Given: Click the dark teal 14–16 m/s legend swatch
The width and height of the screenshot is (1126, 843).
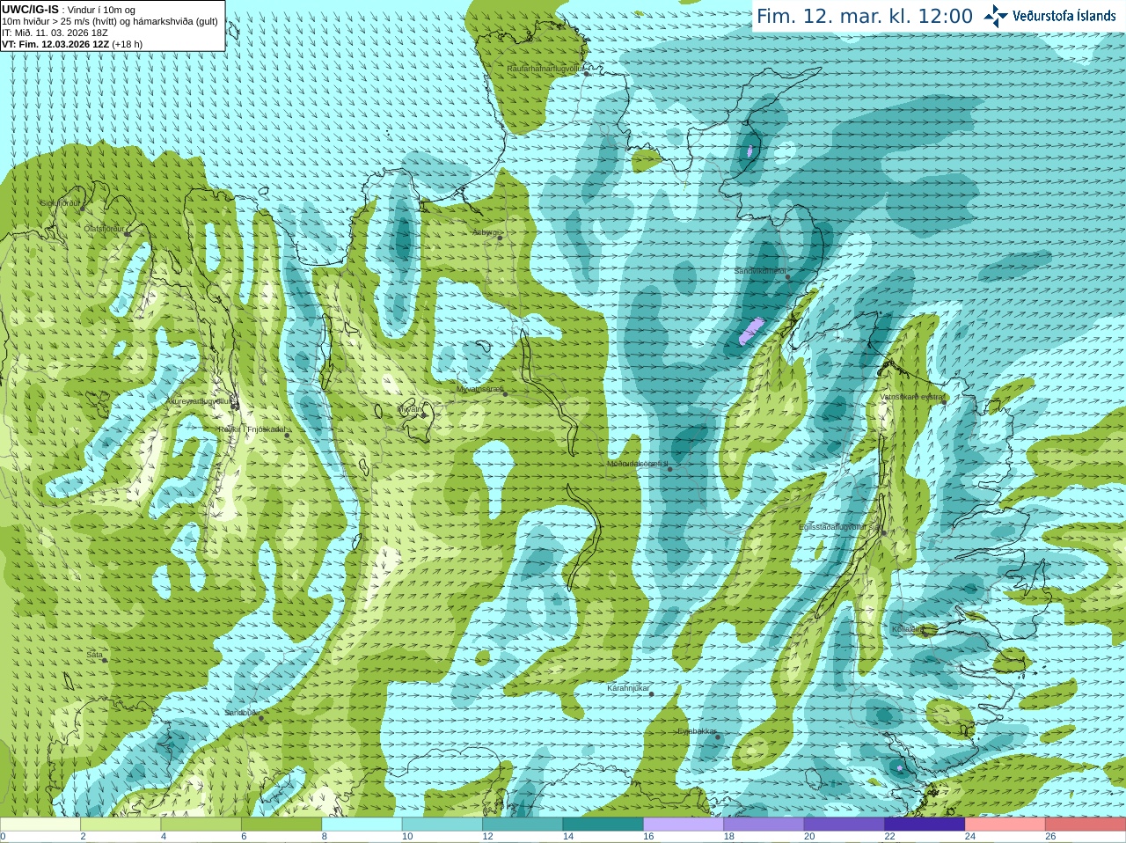Looking at the screenshot, I should (603, 825).
